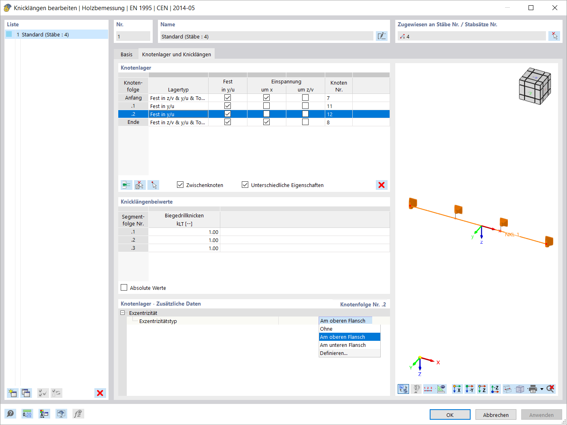Open print options dropdown arrow
The width and height of the screenshot is (567, 425).
point(542,389)
